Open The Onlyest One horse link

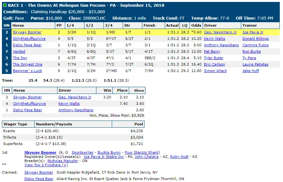(x=27, y=64)
